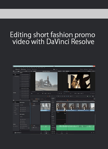This screenshot has height=149, width=108.
Task: Click the blue marker icon in timeline toolbar
Action: (68, 96)
